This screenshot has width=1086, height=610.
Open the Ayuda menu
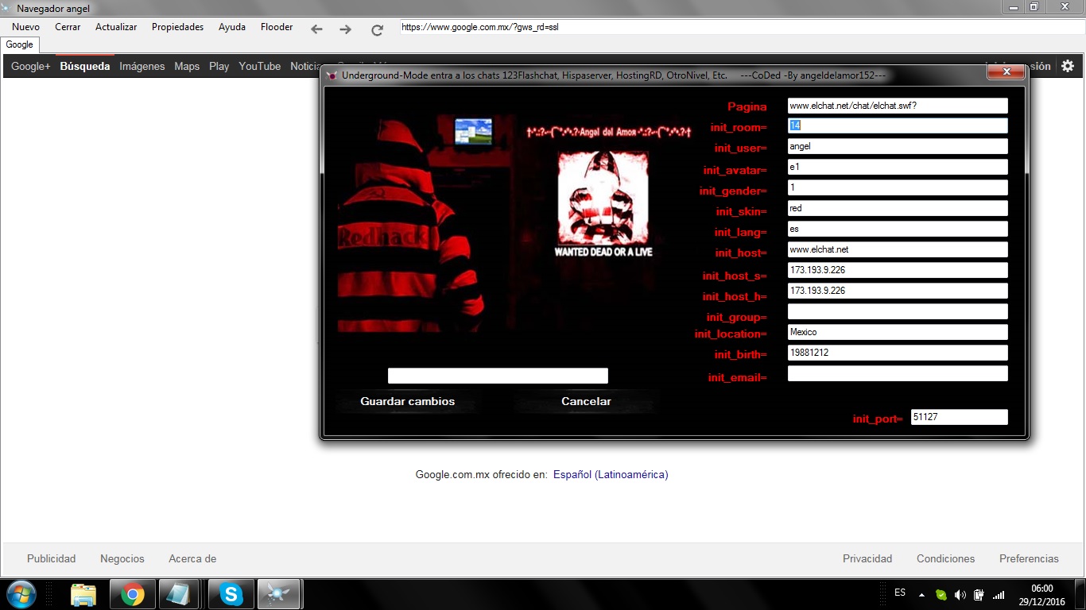[x=232, y=27]
